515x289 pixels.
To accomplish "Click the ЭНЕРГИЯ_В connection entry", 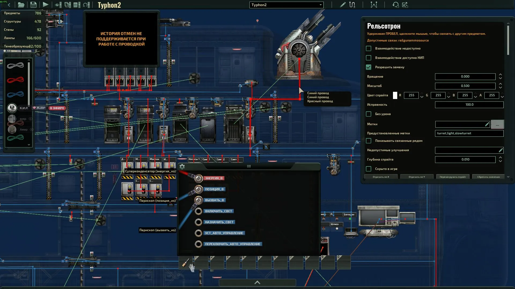I will click(x=214, y=178).
